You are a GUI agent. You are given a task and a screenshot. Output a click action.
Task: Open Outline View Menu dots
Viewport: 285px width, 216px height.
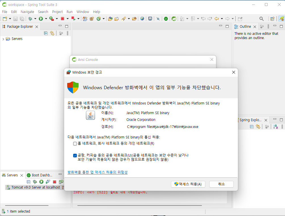268,27
